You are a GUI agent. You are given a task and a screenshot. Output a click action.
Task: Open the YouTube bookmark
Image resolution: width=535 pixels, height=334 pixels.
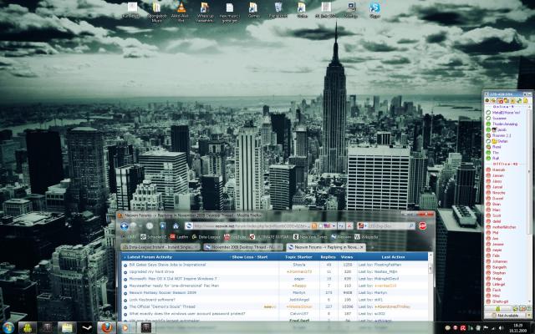pyautogui.click(x=235, y=237)
